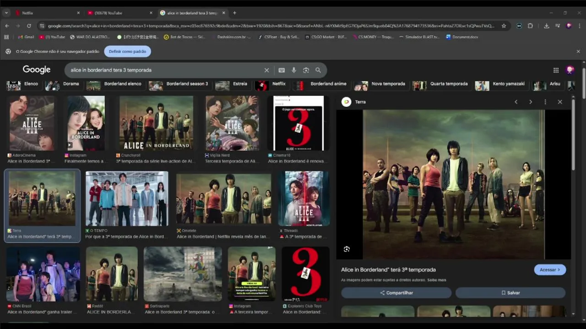Reload the current page

click(x=29, y=26)
